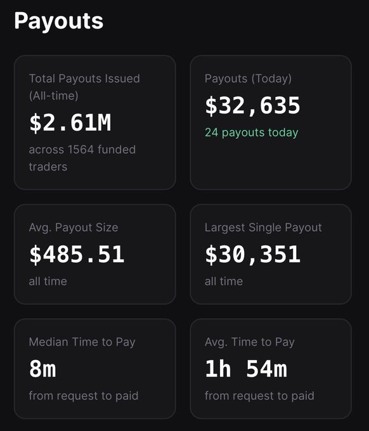Open the Largest Single Payout card
The height and width of the screenshot is (431, 369).
pyautogui.click(x=271, y=254)
